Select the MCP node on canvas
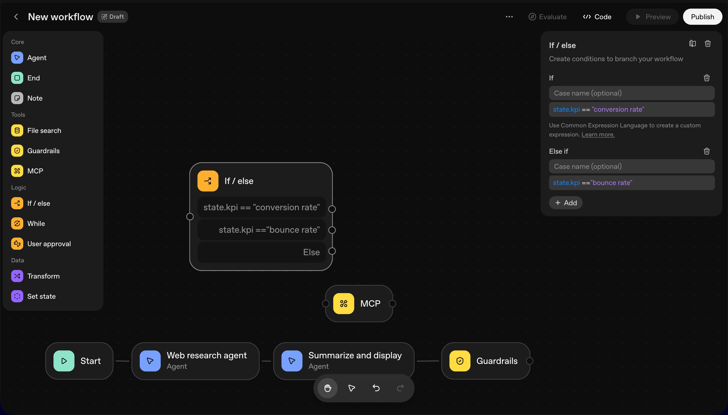The image size is (728, 415). 359,304
